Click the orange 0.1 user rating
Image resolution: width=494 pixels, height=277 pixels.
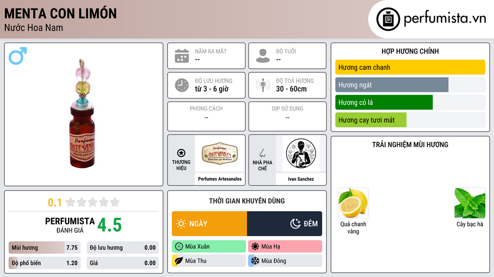click(x=55, y=202)
